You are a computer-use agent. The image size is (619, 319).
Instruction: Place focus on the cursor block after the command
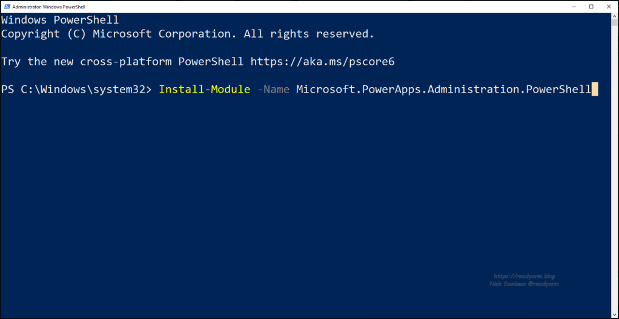point(595,90)
